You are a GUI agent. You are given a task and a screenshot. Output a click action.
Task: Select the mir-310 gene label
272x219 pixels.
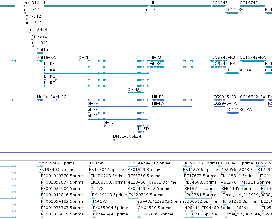point(31,3)
